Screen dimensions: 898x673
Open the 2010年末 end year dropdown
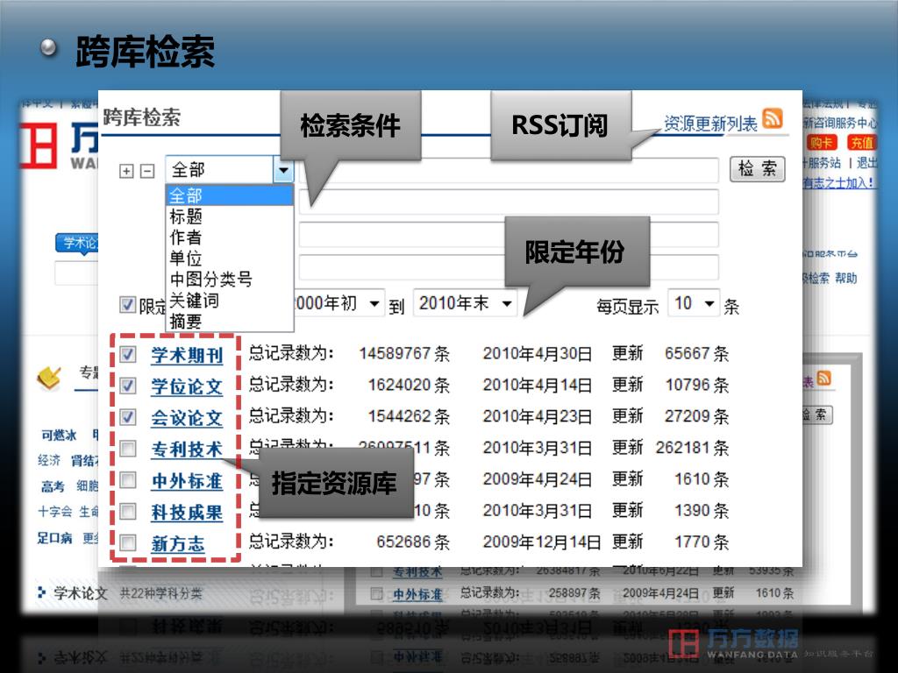(x=465, y=303)
